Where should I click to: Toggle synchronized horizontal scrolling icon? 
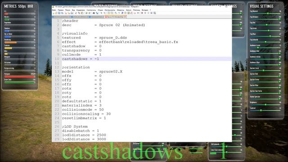coord(112,13)
